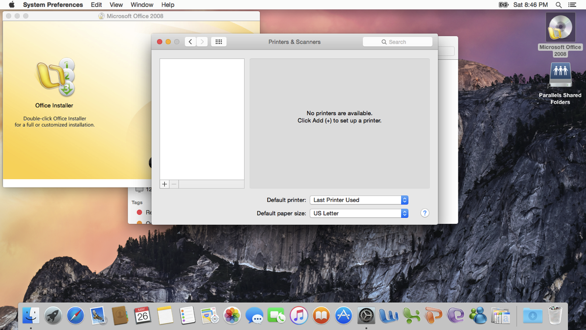Open Safari from the dock
586x330 pixels.
pyautogui.click(x=75, y=315)
